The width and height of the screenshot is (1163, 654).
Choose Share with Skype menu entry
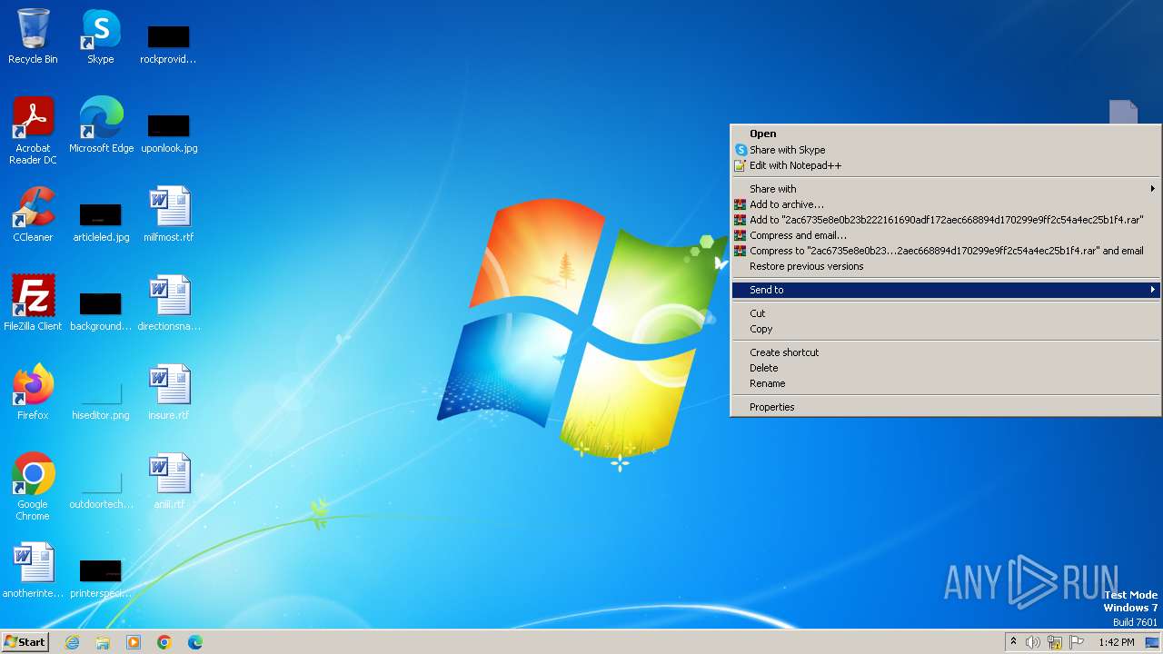pos(946,150)
